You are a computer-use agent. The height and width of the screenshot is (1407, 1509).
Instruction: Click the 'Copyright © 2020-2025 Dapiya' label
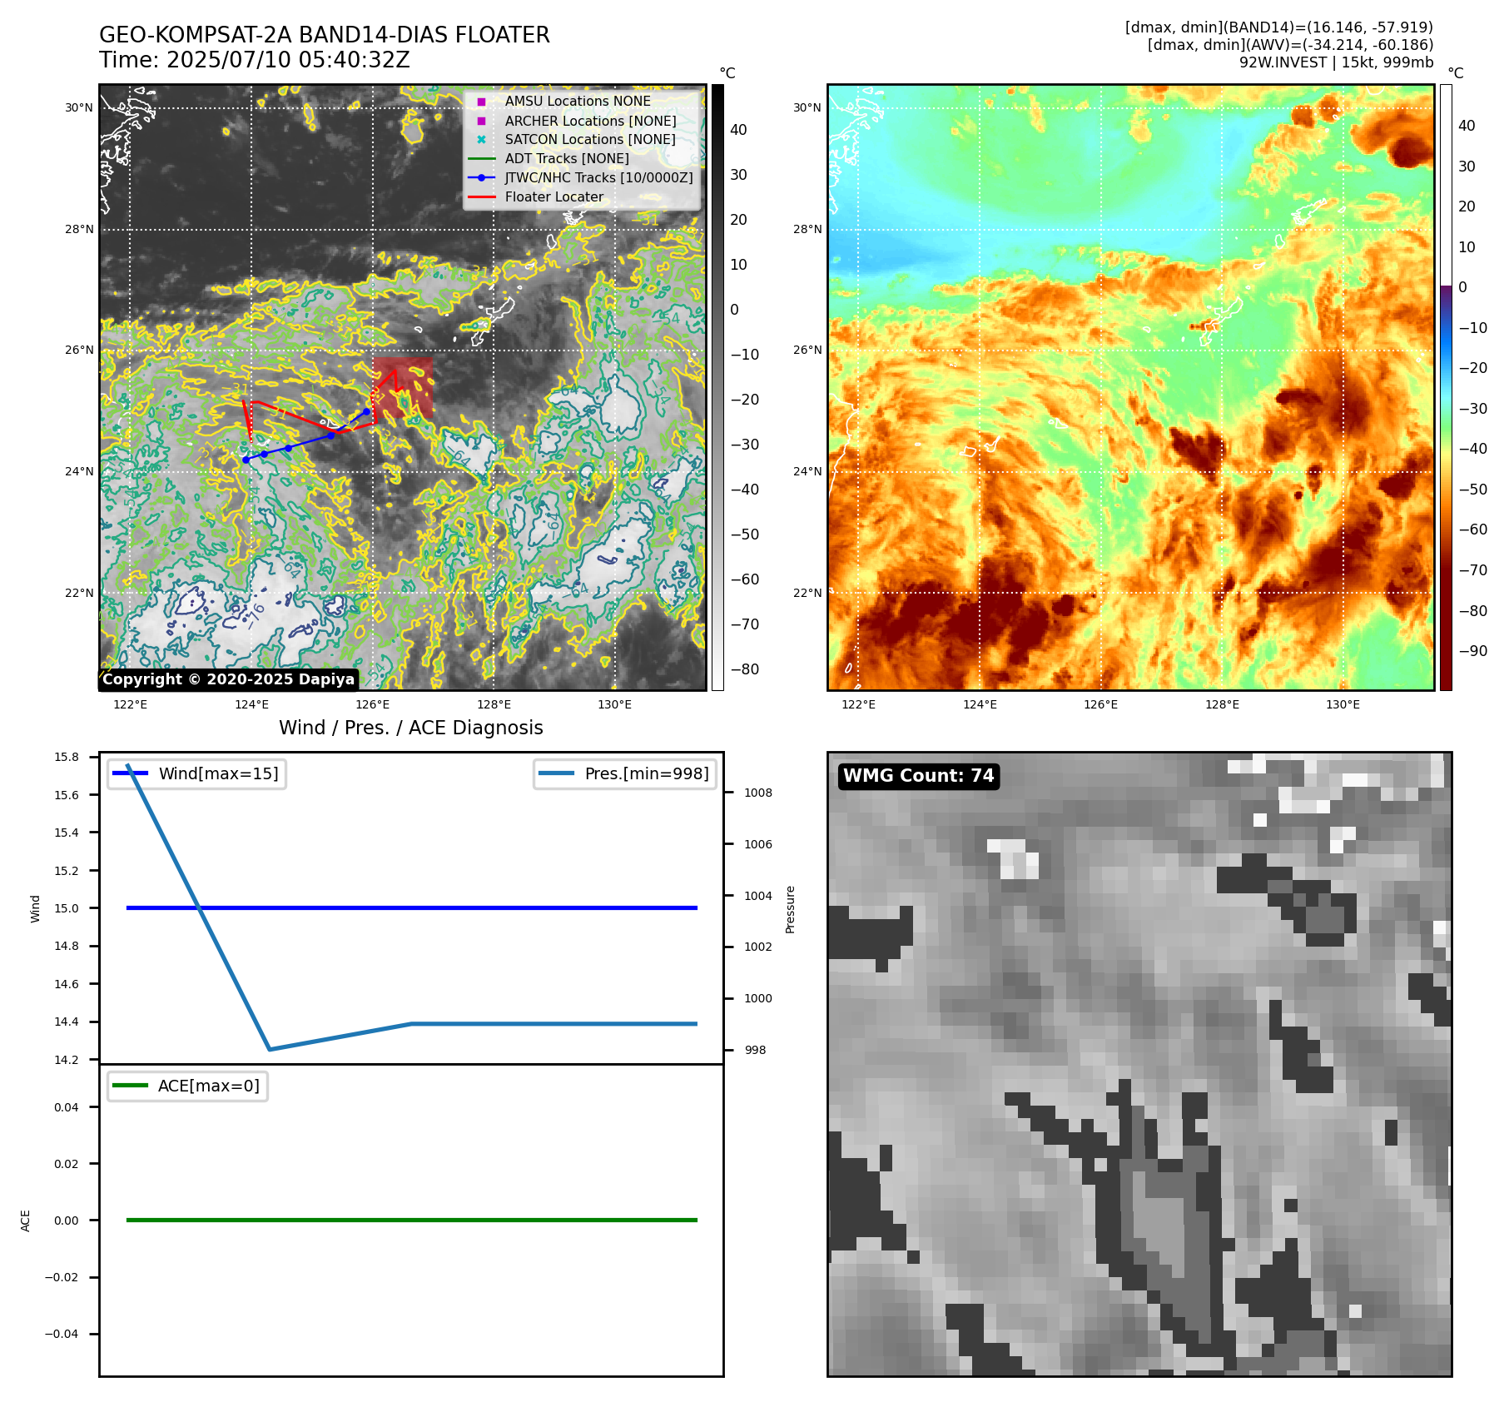coord(229,679)
